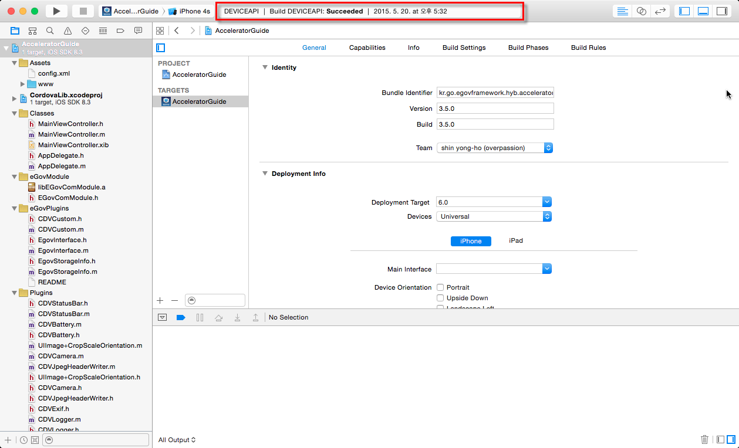
Task: Open the Issue navigator warning icon
Action: point(68,30)
